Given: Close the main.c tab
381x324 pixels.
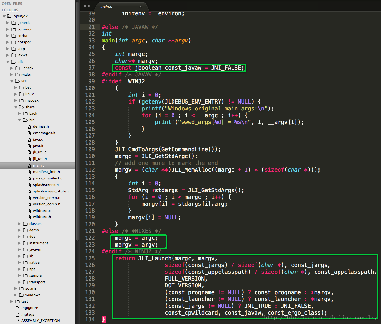Looking at the screenshot, I should (x=140, y=6).
